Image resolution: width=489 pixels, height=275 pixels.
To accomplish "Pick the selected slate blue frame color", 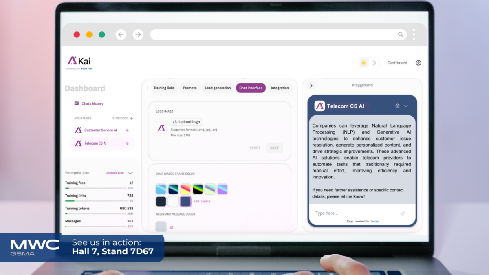I will pyautogui.click(x=186, y=201).
